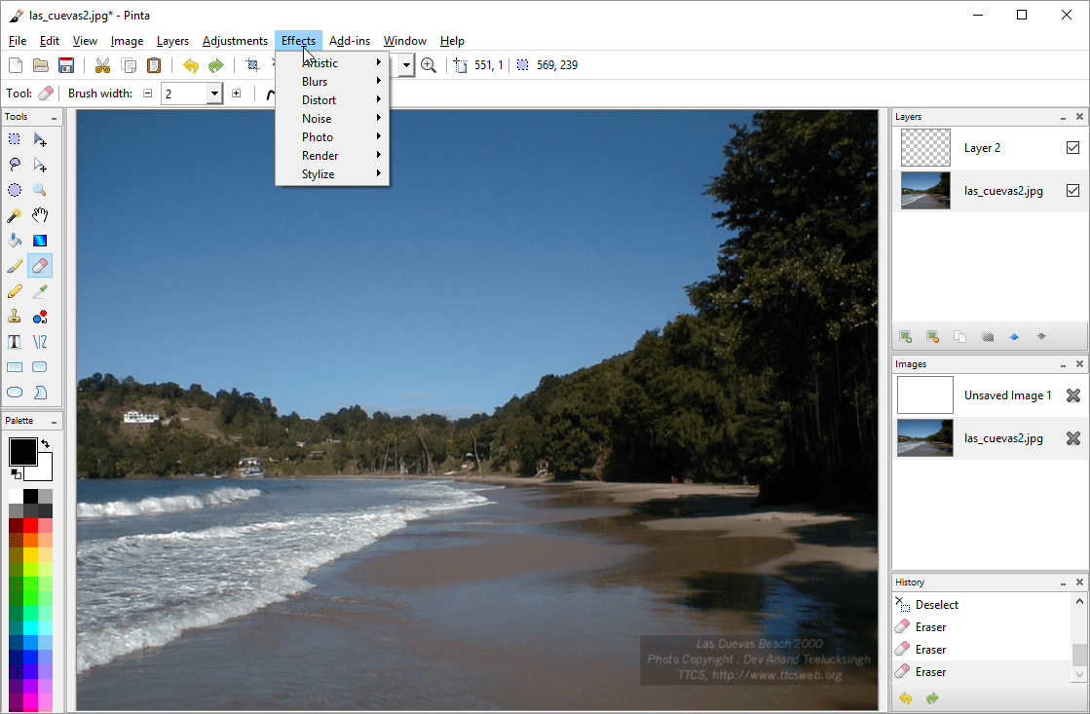1090x714 pixels.
Task: Open the brush width dropdown
Action: coord(214,94)
